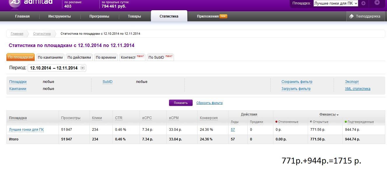The image size is (387, 186).
Task: Click the Экспорт link
Action: [352, 82]
